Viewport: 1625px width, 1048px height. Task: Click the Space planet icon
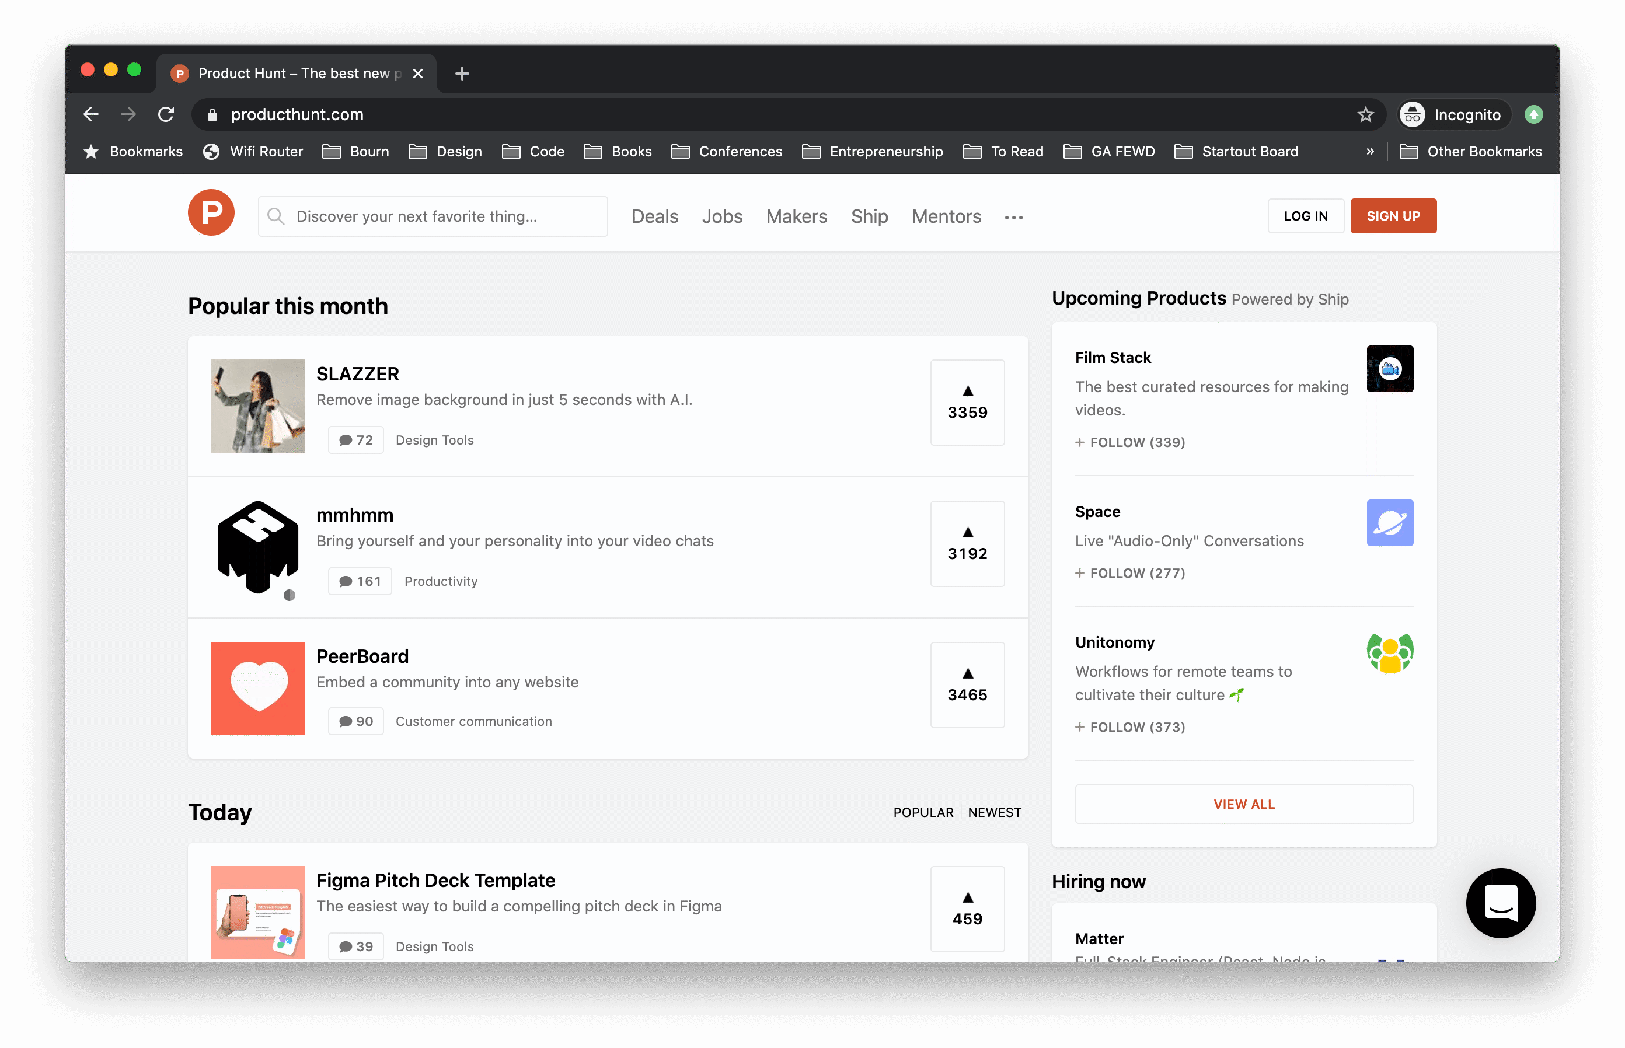(1389, 523)
